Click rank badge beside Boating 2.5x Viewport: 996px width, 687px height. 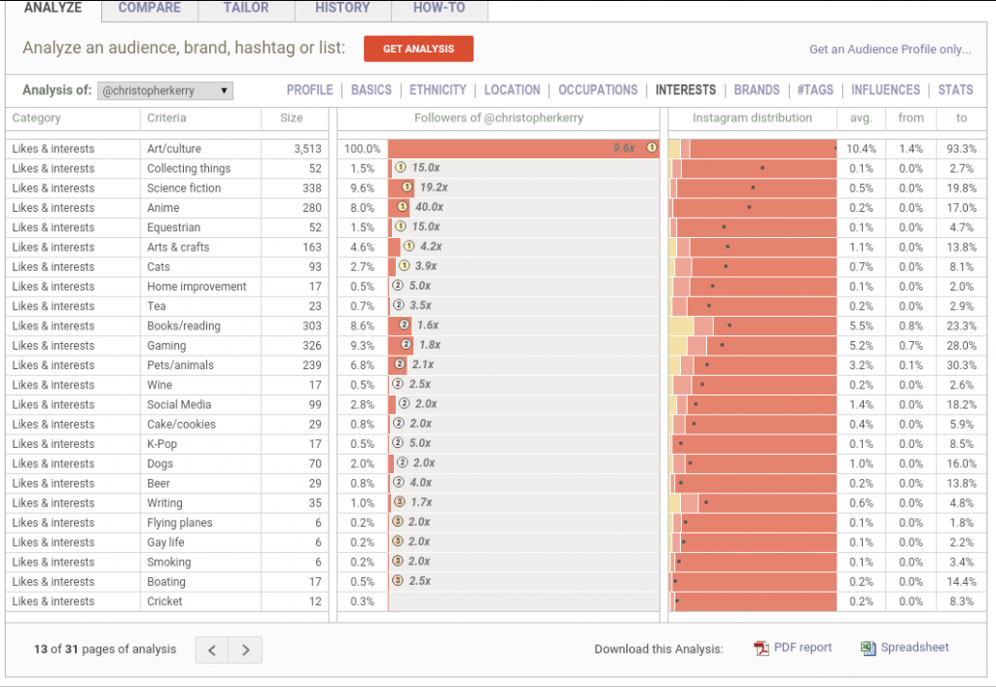[x=398, y=580]
